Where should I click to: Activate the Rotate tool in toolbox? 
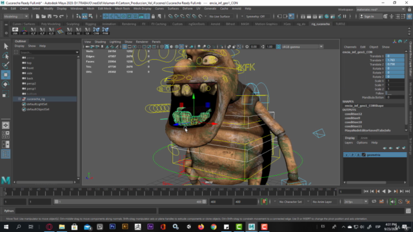coord(6,84)
